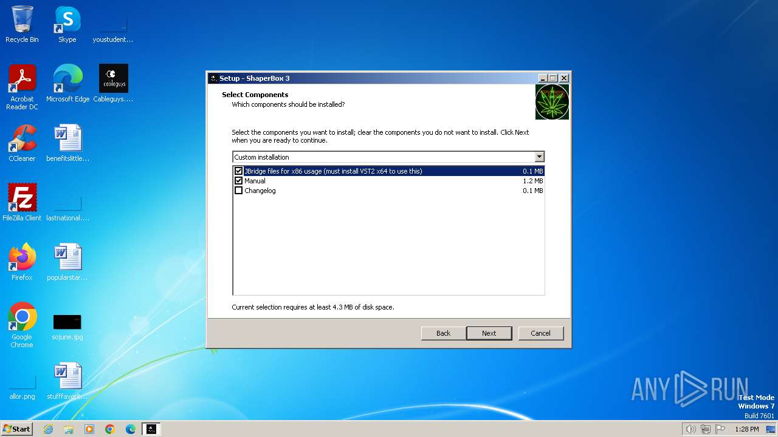Click the Select Components heading
Screen dimensions: 778x437
tap(255, 95)
